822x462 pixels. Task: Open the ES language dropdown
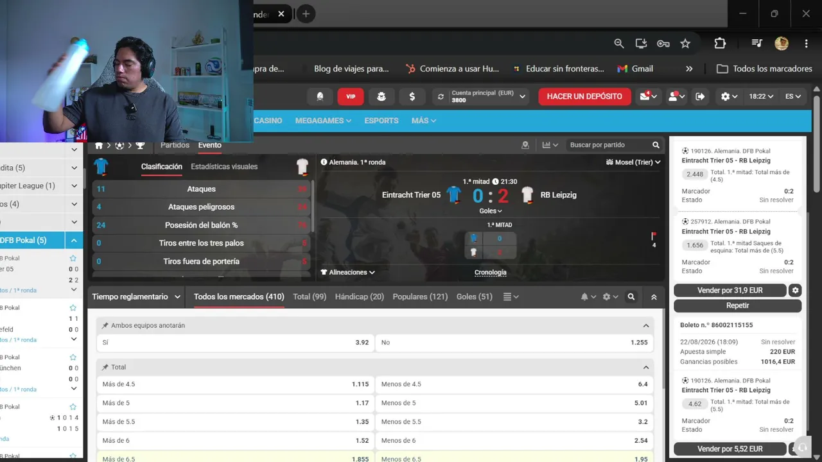(793, 96)
